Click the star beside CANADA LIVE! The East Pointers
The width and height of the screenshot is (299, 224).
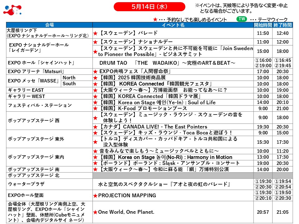click(x=96, y=127)
